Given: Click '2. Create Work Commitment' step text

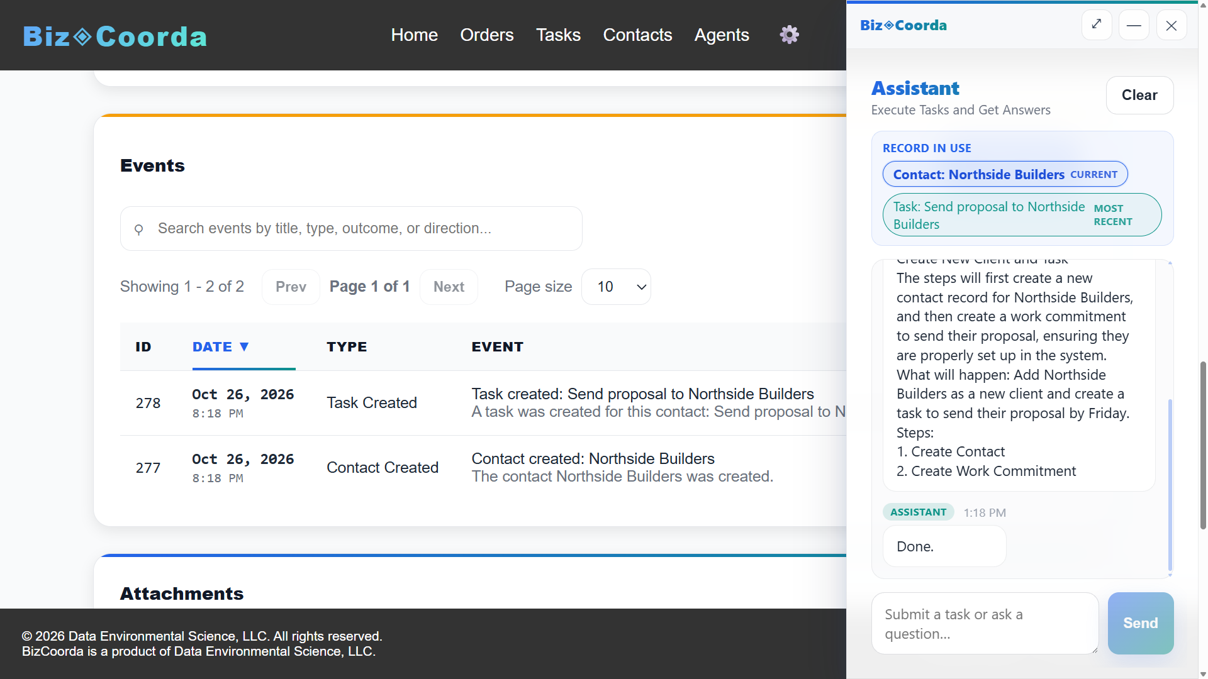Looking at the screenshot, I should click(986, 471).
